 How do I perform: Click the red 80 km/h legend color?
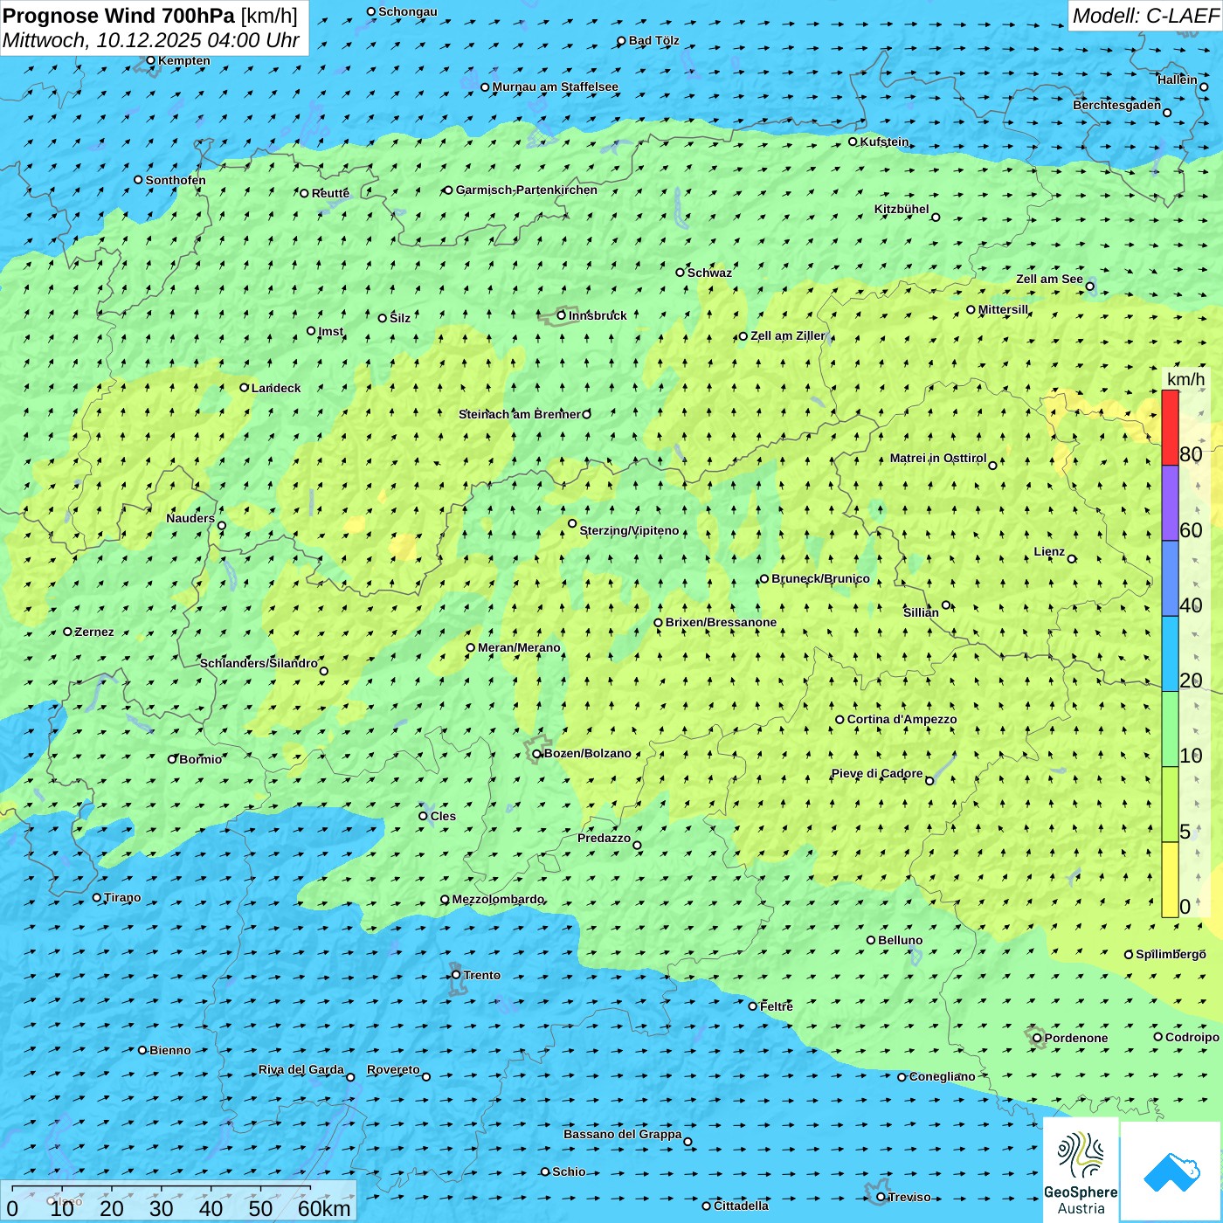(x=1170, y=427)
